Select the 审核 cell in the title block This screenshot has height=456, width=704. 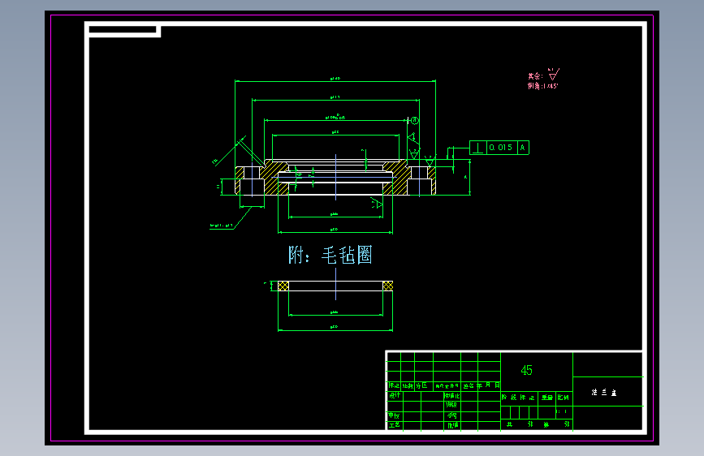tap(394, 415)
